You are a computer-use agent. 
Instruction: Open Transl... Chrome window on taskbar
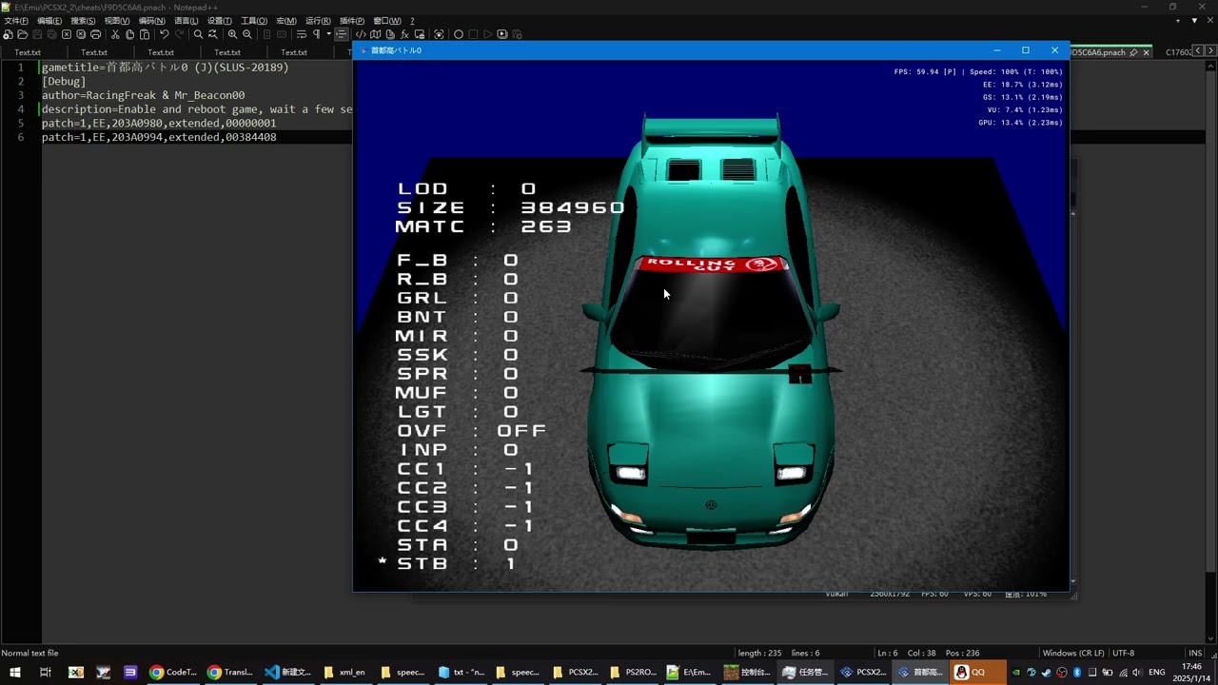[230, 672]
